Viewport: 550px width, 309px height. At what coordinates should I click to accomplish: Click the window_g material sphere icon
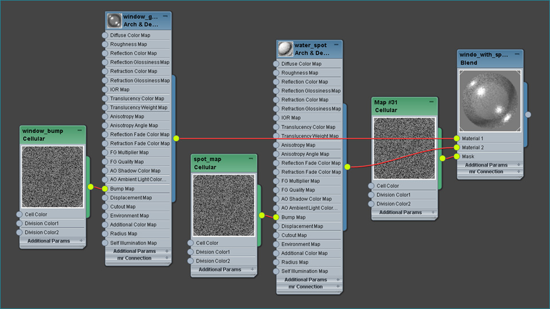click(x=114, y=21)
